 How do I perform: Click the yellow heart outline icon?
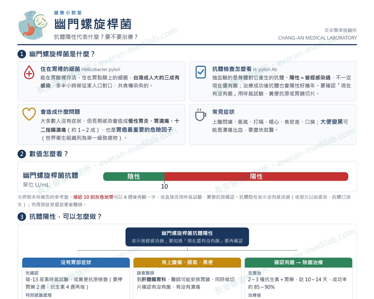point(29,114)
